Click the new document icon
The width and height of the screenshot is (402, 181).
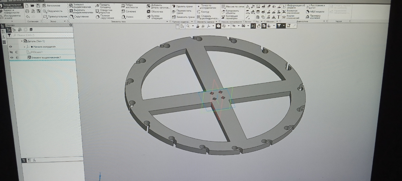pos(27,6)
